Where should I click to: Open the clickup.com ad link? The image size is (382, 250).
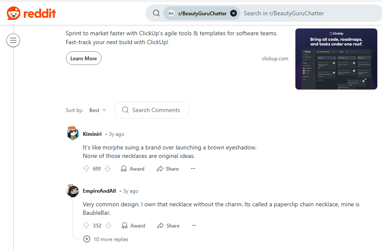pyautogui.click(x=275, y=59)
